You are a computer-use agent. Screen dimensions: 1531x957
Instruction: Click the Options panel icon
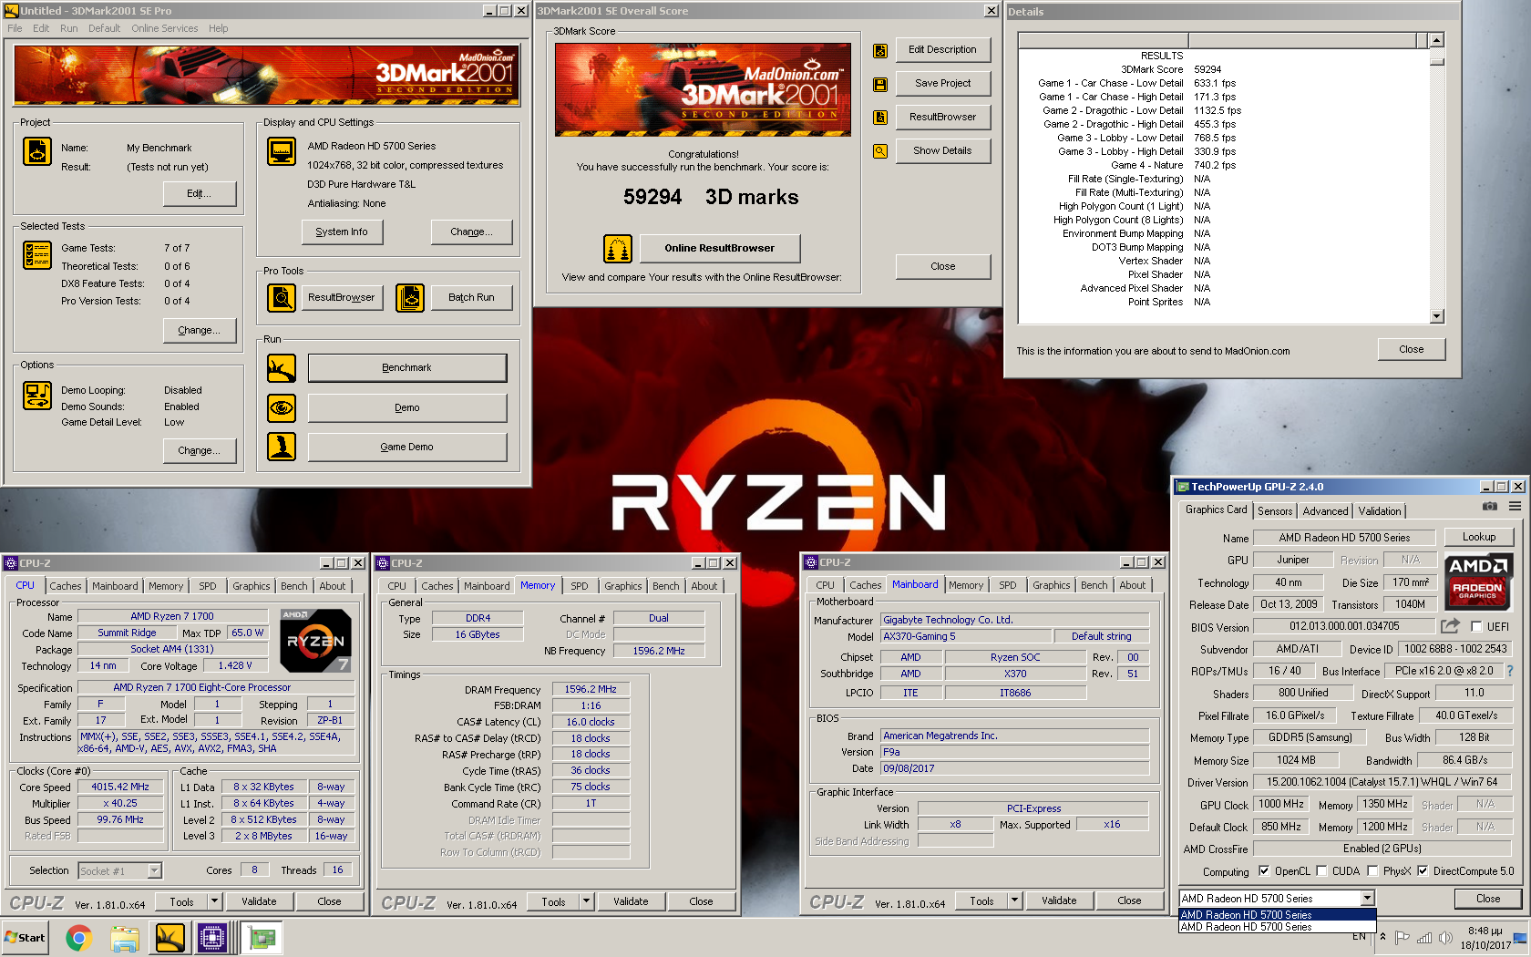37,396
